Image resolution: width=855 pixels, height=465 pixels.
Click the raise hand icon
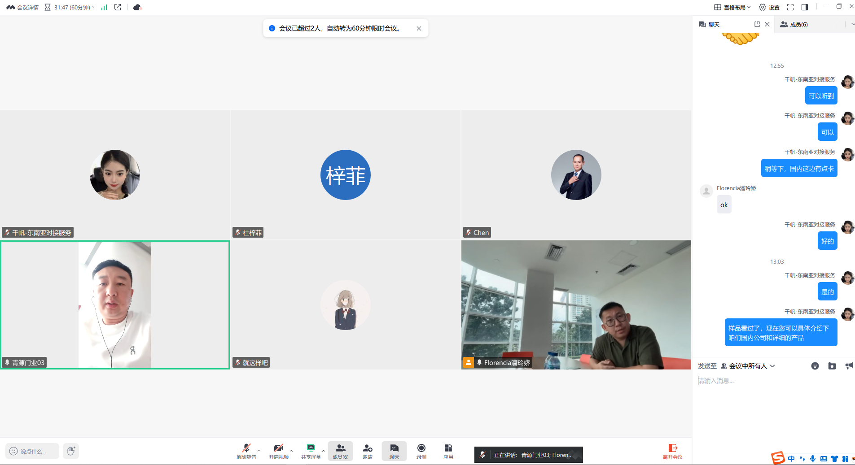click(x=71, y=451)
